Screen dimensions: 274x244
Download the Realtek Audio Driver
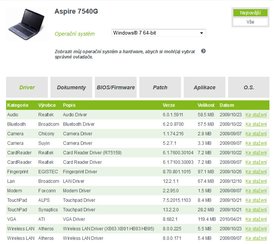coord(256,115)
